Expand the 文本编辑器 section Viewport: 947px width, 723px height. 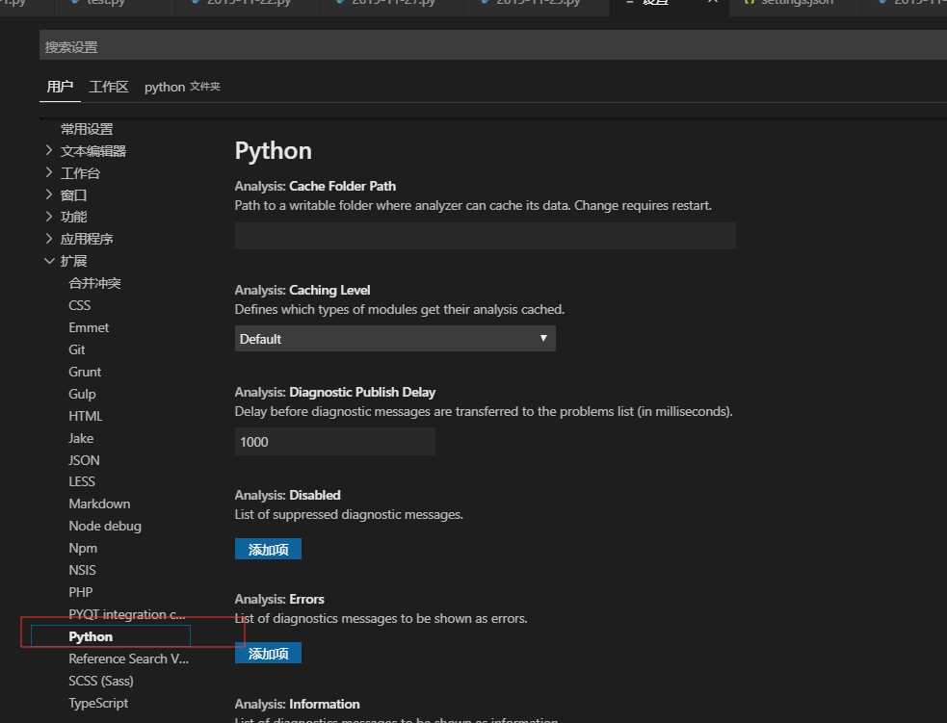coord(92,151)
